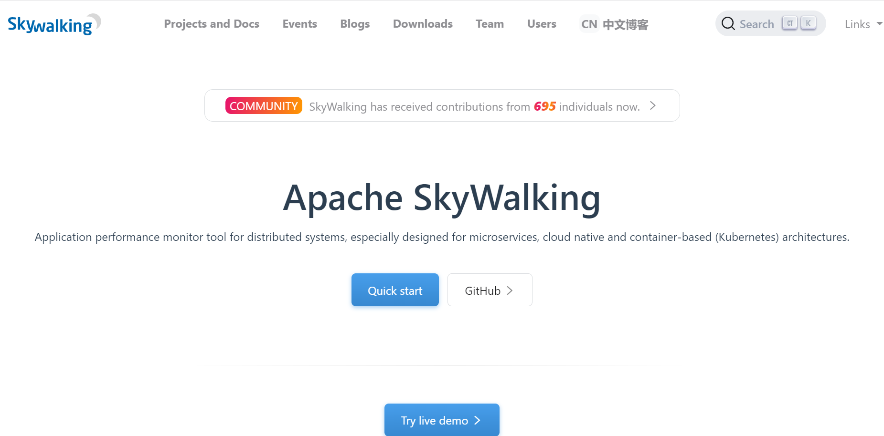Open the Downloads page
This screenshot has height=436, width=884.
pos(423,24)
